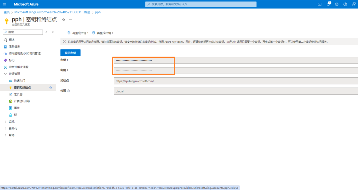This screenshot has width=358, height=190.
Task: Toggle the favorite star next to 密钥和终结点
Action: 50,87
